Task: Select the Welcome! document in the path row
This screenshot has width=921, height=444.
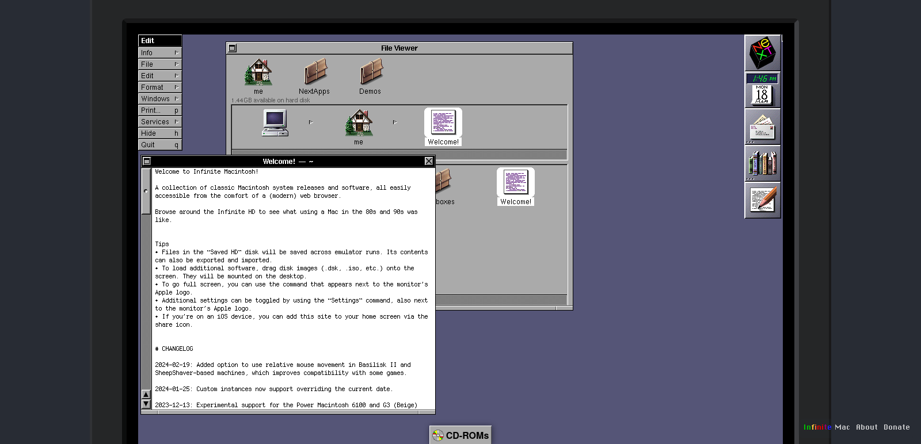Action: (443, 127)
